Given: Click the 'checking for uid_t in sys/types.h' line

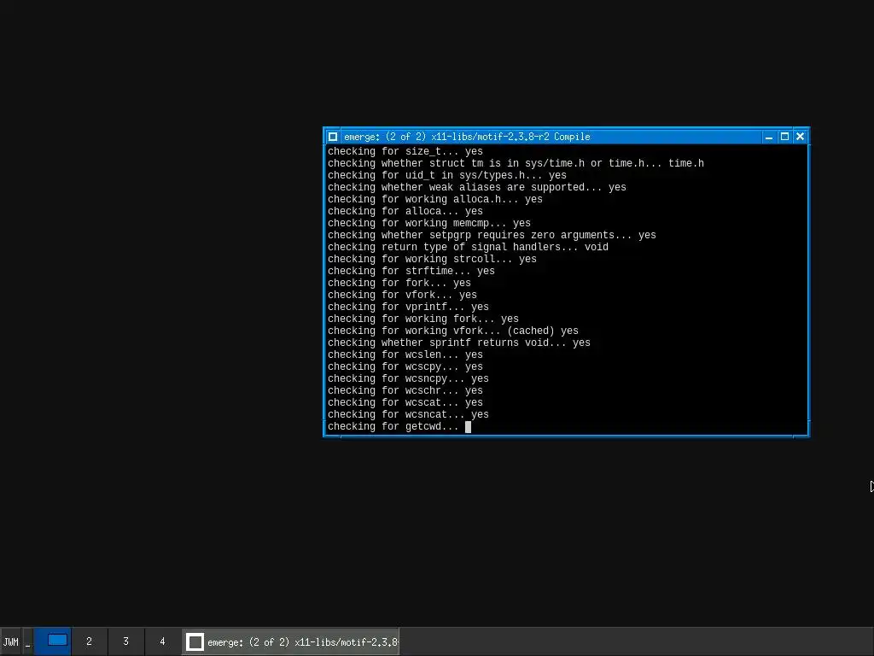Looking at the screenshot, I should click(447, 176).
